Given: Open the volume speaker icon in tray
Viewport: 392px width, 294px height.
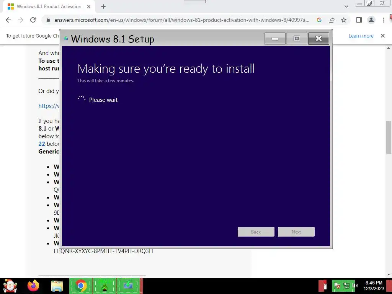Looking at the screenshot, I should 355,286.
